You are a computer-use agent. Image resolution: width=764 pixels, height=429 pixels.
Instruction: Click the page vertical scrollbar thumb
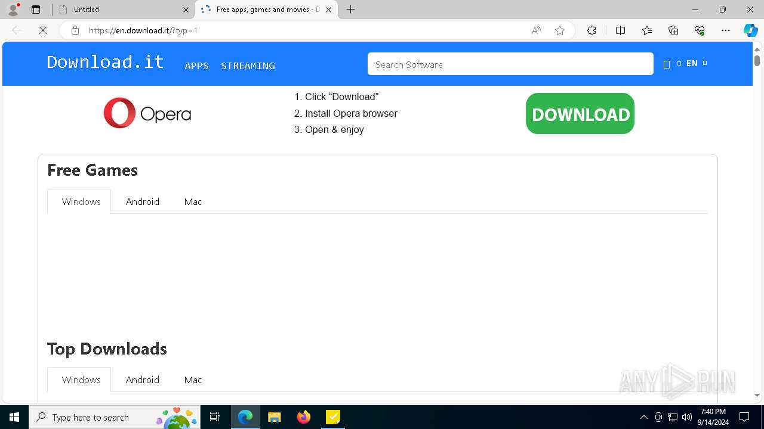pos(757,60)
